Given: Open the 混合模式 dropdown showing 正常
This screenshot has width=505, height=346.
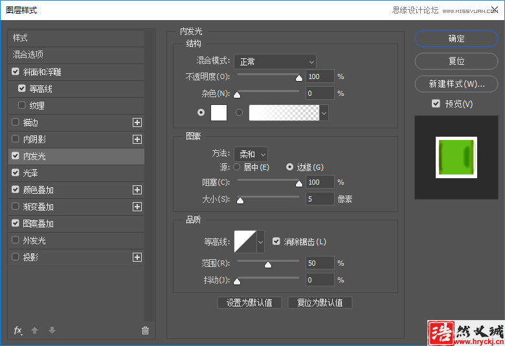Looking at the screenshot, I should click(x=275, y=62).
